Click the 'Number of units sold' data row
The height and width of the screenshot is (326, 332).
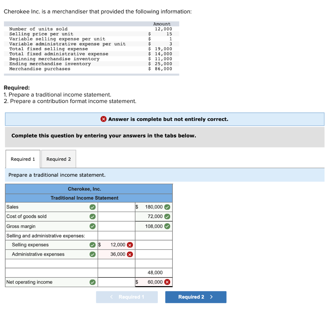[91, 29]
